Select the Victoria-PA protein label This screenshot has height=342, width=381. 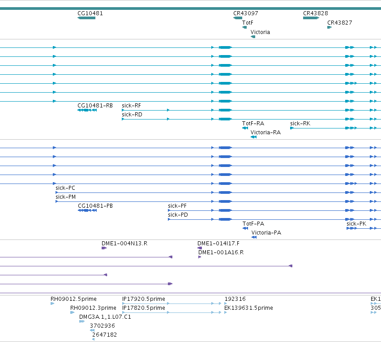click(x=266, y=233)
